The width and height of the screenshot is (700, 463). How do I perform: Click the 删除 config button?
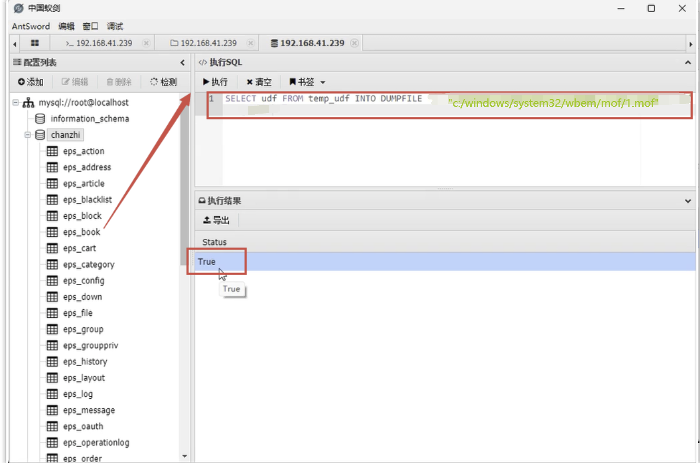[x=119, y=82]
